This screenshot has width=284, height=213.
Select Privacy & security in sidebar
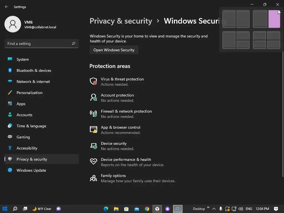(x=42, y=159)
